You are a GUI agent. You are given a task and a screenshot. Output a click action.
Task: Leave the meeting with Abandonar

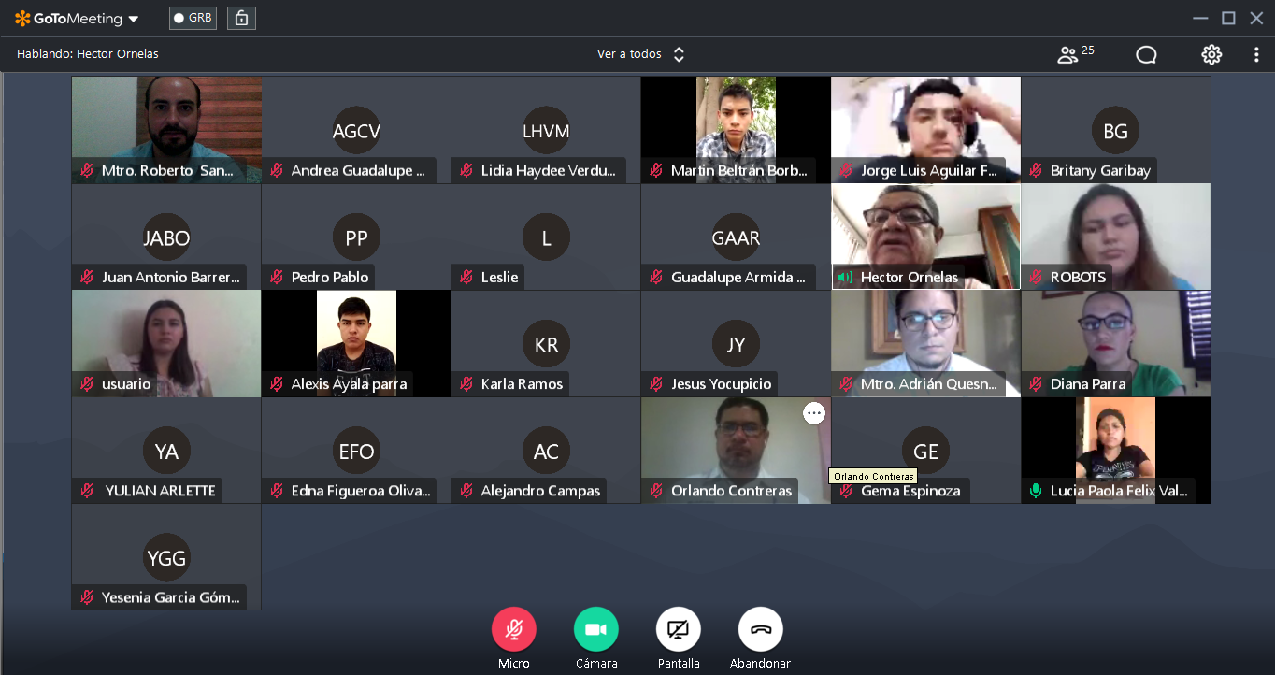click(761, 629)
